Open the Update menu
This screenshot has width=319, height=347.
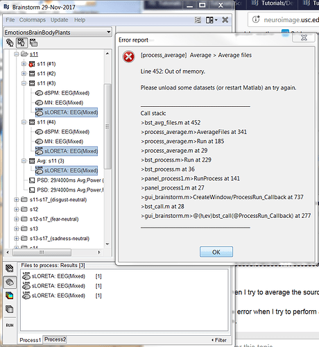click(x=60, y=20)
